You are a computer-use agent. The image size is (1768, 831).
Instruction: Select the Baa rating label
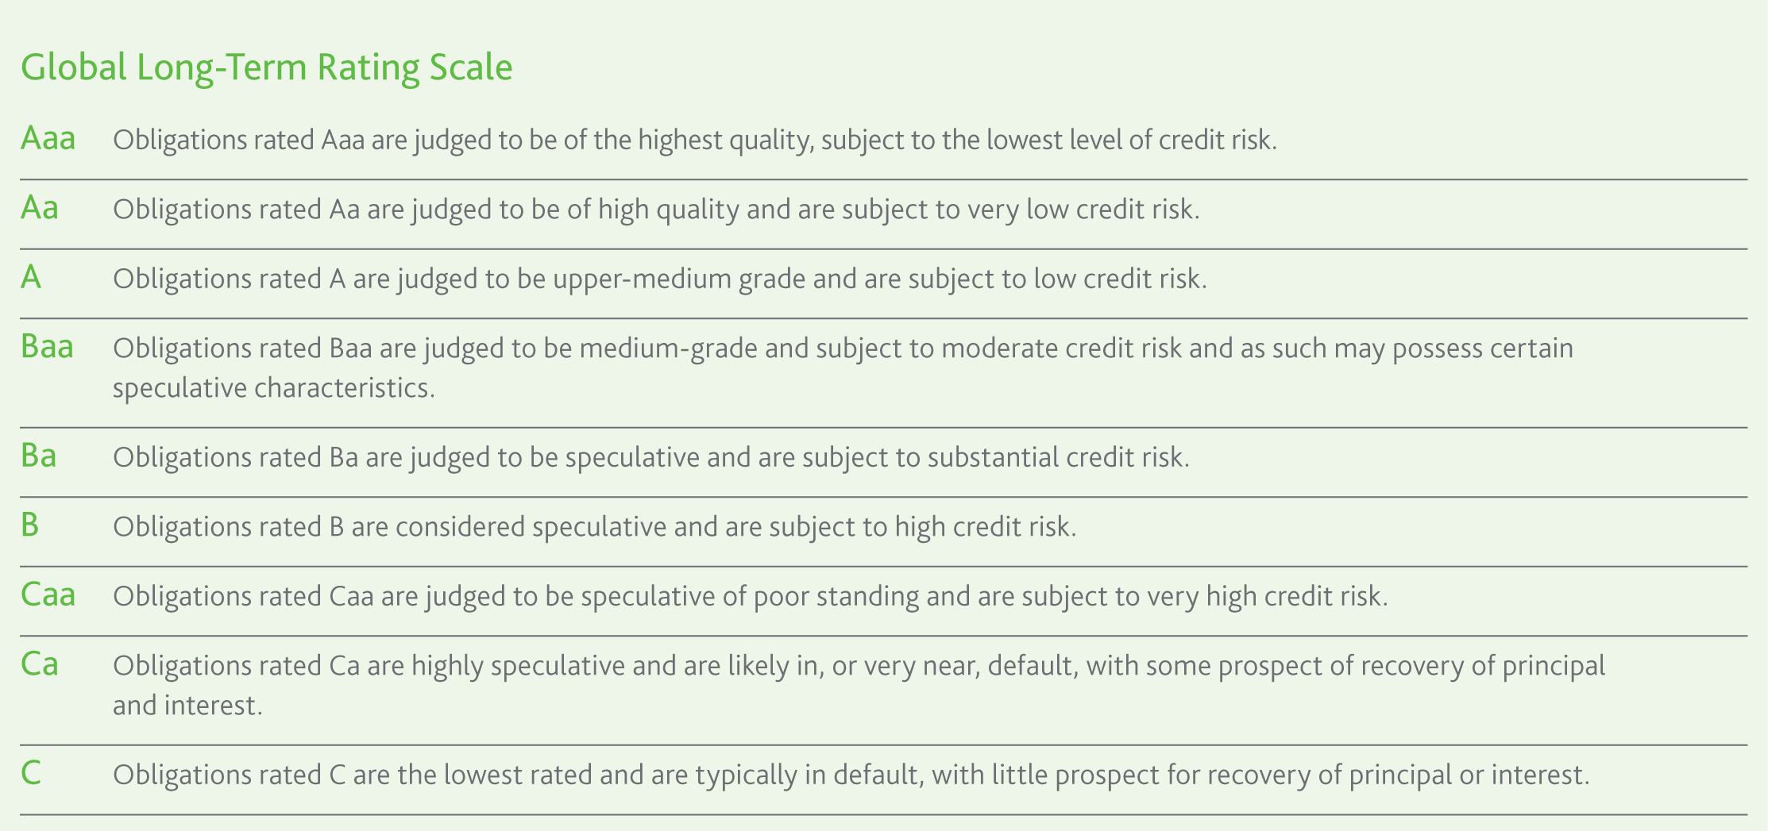click(48, 346)
